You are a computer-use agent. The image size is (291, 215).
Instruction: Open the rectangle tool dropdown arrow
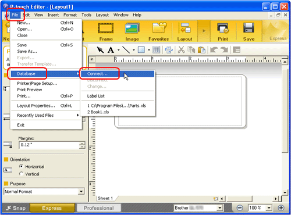pyautogui.click(x=149, y=50)
